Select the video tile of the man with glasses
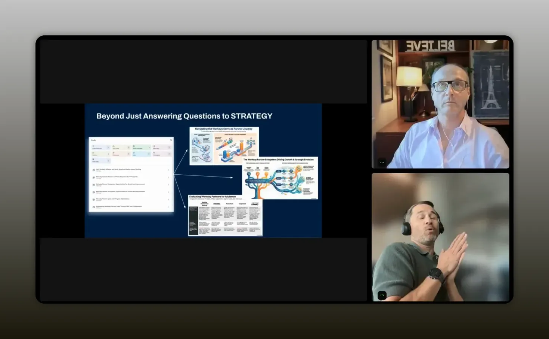The height and width of the screenshot is (339, 549). [440, 104]
